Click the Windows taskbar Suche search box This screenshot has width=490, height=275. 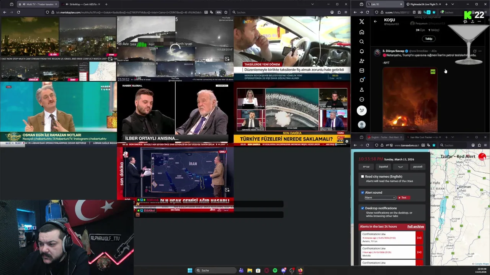(215, 270)
